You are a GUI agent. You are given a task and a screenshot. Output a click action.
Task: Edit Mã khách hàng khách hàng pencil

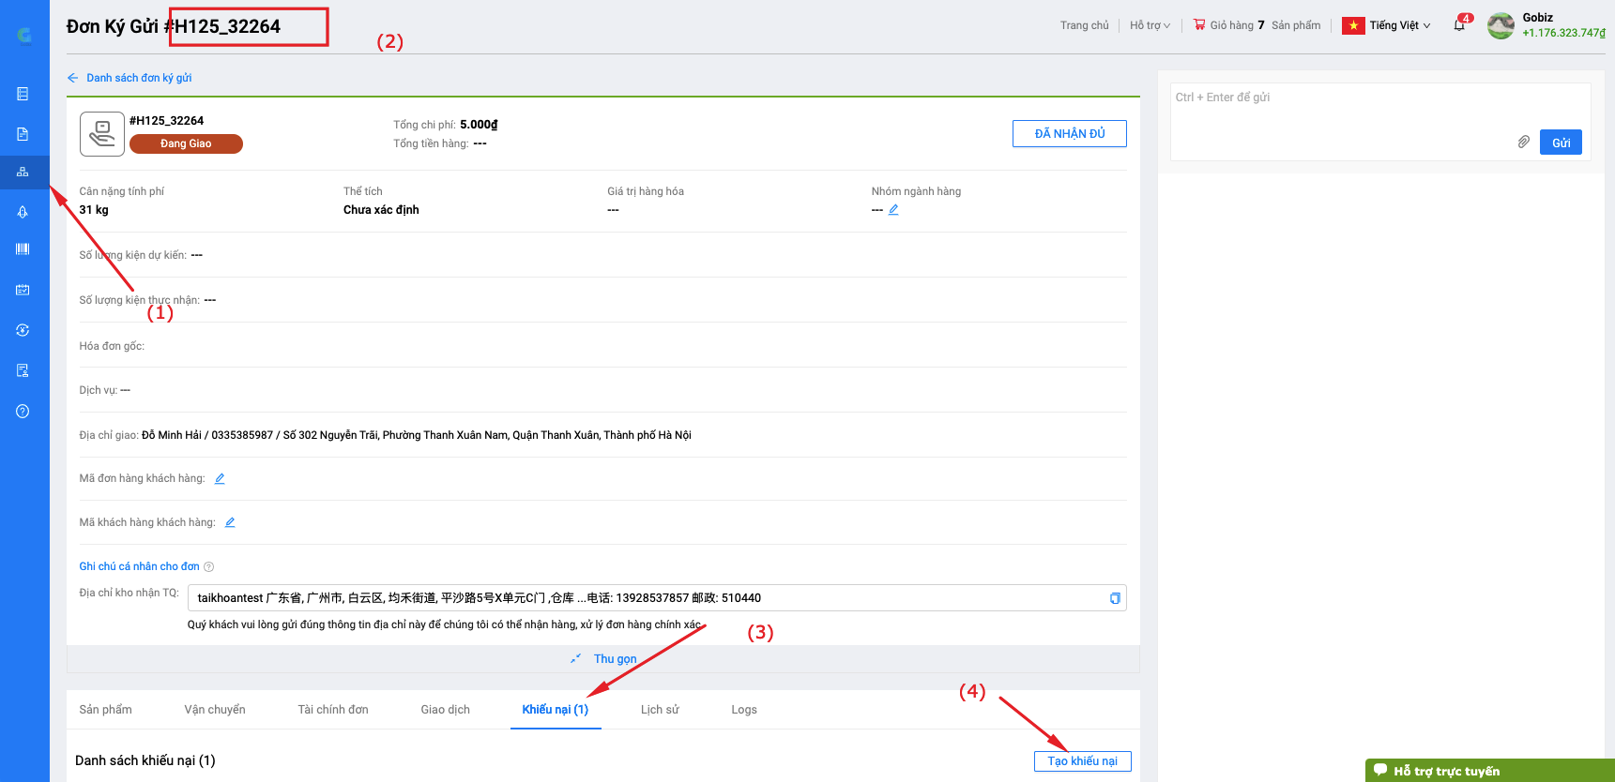pyautogui.click(x=230, y=523)
